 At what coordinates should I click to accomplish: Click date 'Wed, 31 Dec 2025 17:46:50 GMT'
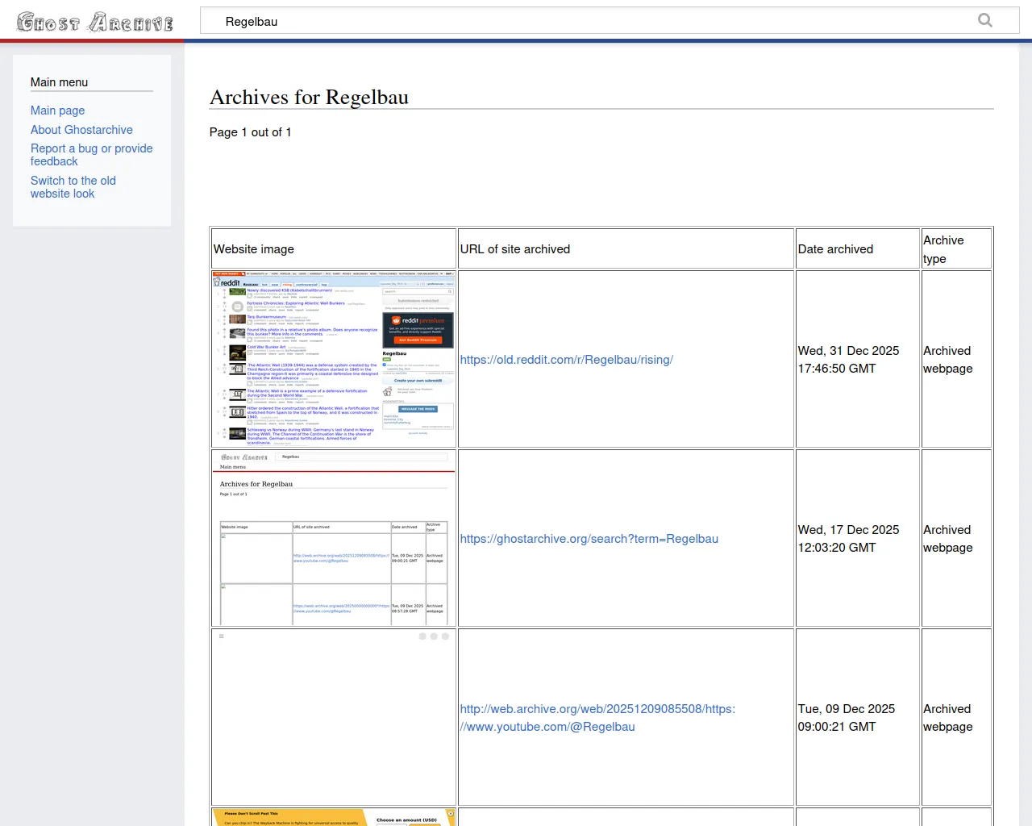coord(848,360)
